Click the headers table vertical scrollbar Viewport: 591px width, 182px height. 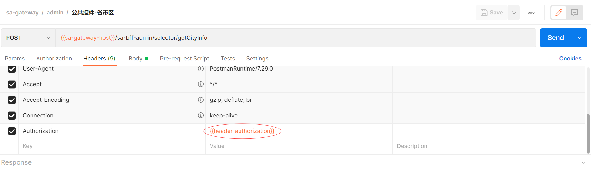(588, 134)
